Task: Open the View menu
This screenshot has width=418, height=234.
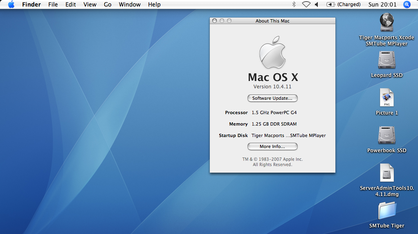Action: click(x=90, y=4)
